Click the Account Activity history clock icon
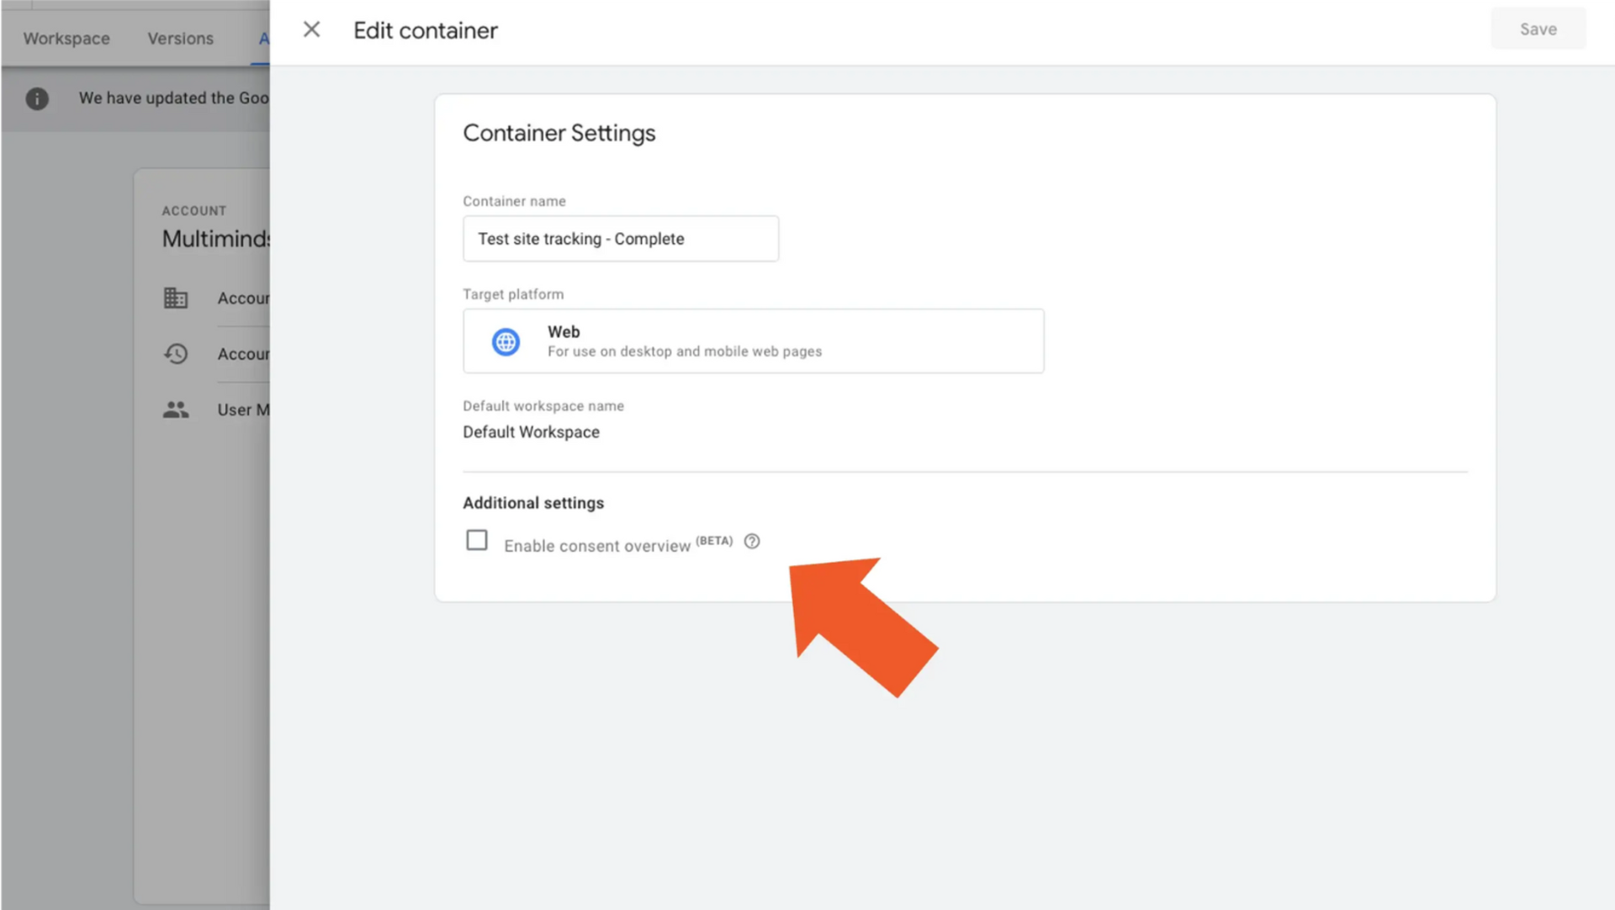The width and height of the screenshot is (1615, 910). (175, 354)
